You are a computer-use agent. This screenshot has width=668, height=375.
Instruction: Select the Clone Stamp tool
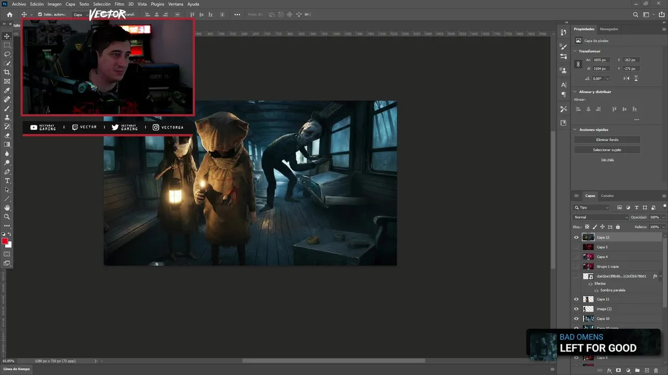click(7, 118)
